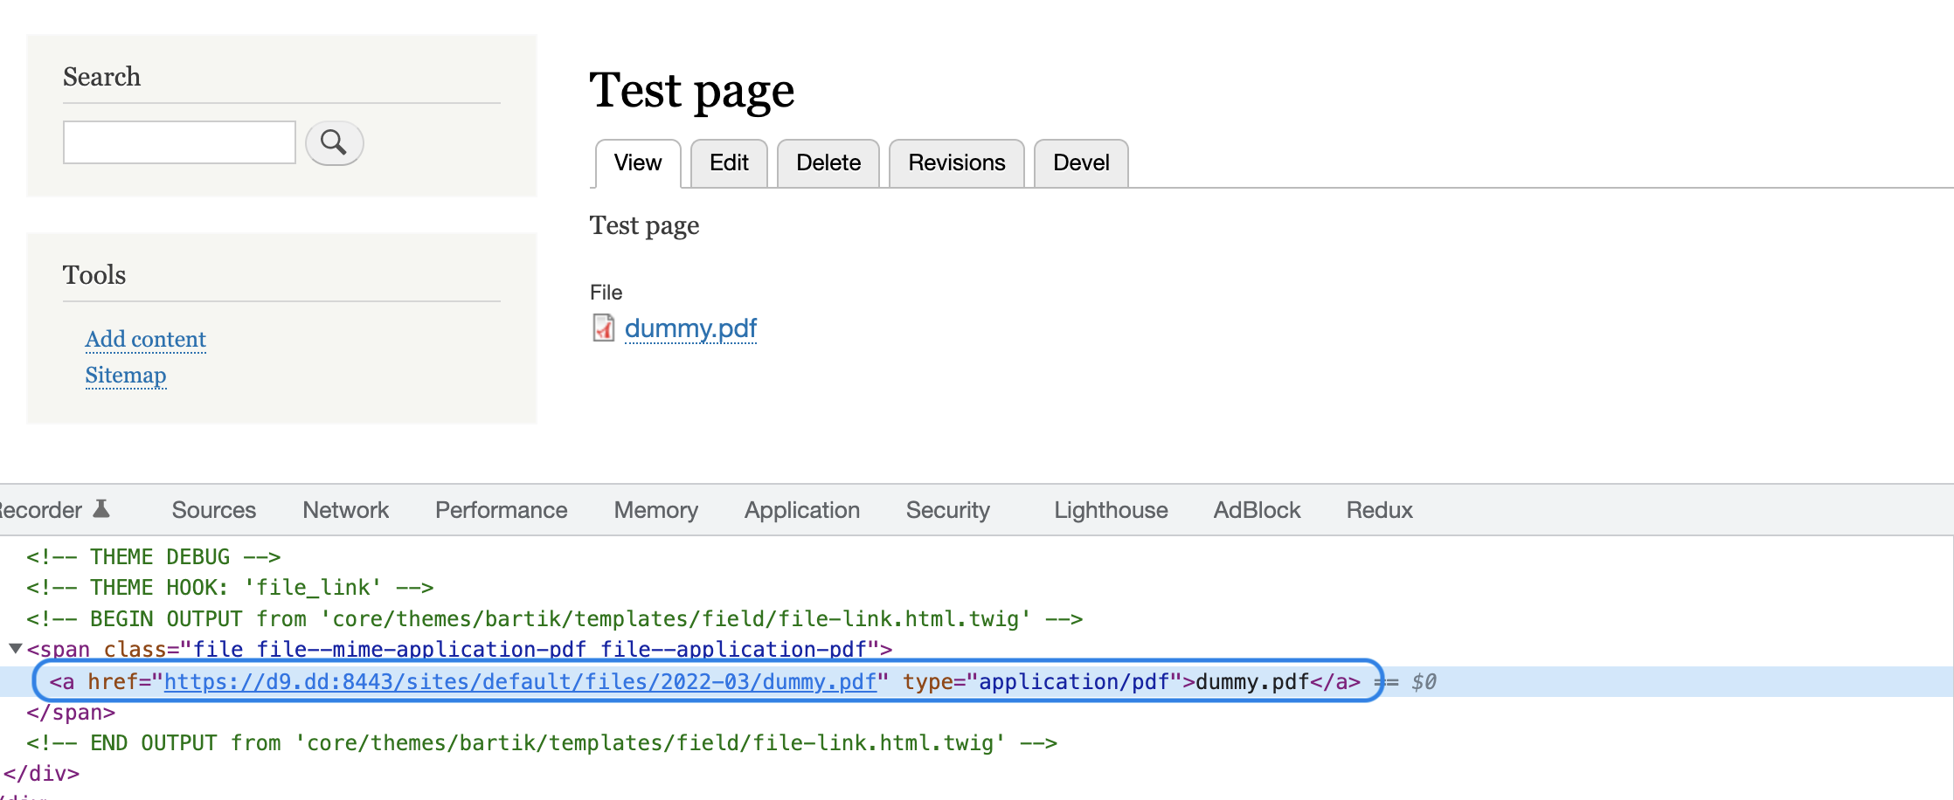Click the type="application/pdf" attribute
Viewport: 1954px width, 800px height.
[x=1043, y=681]
